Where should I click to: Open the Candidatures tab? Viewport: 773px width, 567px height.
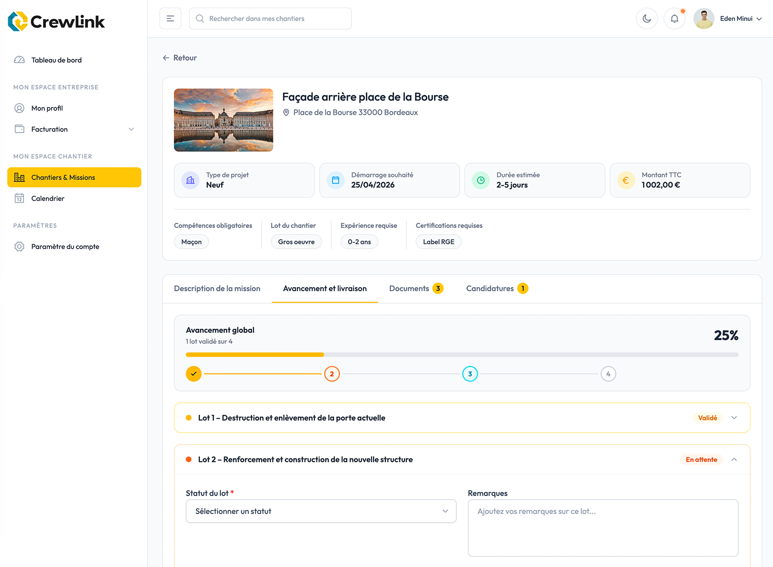pos(497,289)
